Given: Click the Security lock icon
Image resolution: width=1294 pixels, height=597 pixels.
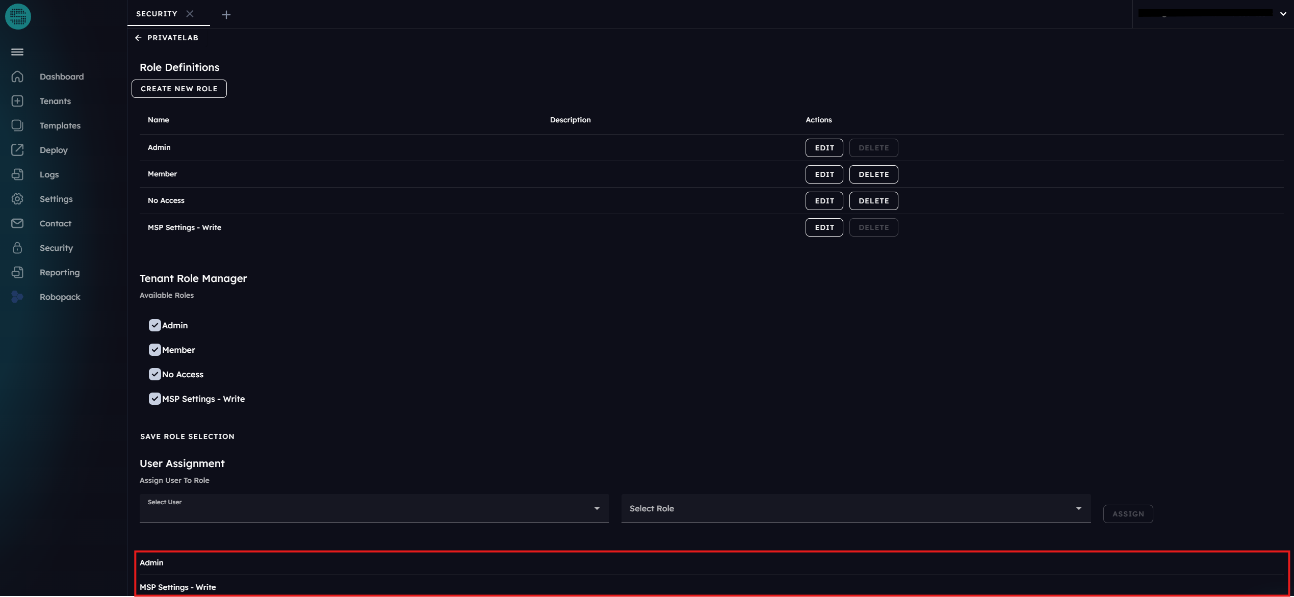Looking at the screenshot, I should click(x=17, y=248).
